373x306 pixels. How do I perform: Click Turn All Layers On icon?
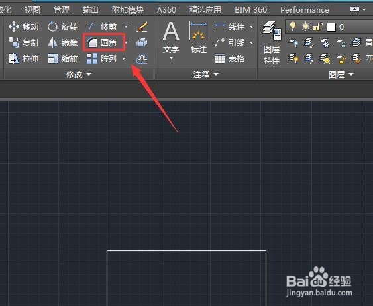(293, 58)
